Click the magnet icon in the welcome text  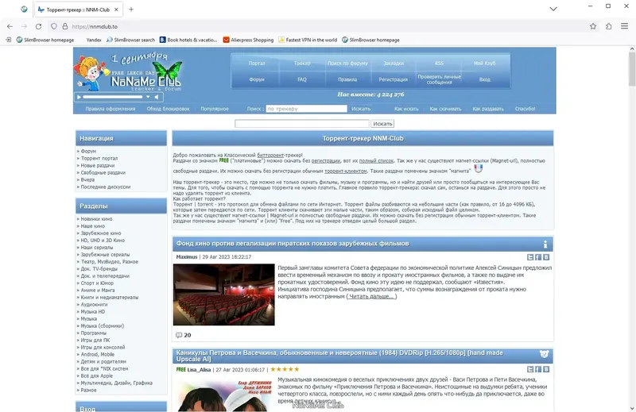point(479,168)
